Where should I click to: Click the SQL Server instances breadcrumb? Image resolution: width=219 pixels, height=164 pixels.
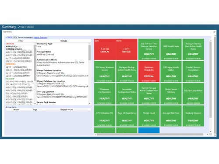[x=23, y=38]
